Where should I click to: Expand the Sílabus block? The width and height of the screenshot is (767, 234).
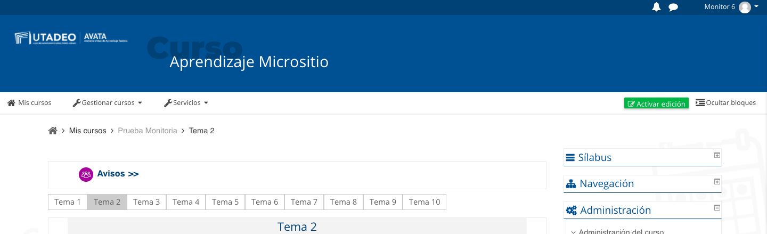coord(717,155)
